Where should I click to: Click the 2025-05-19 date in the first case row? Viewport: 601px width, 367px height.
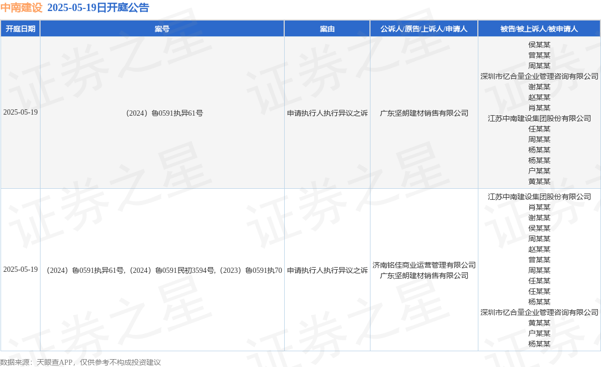click(x=21, y=112)
